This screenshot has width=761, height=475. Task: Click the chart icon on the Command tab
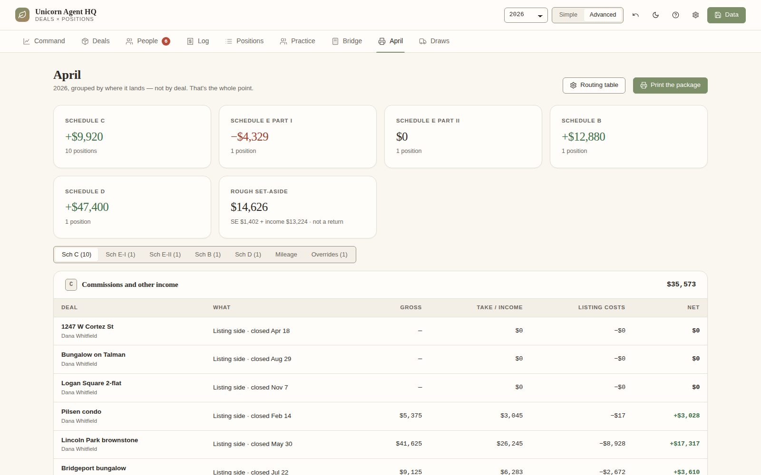tap(27, 41)
